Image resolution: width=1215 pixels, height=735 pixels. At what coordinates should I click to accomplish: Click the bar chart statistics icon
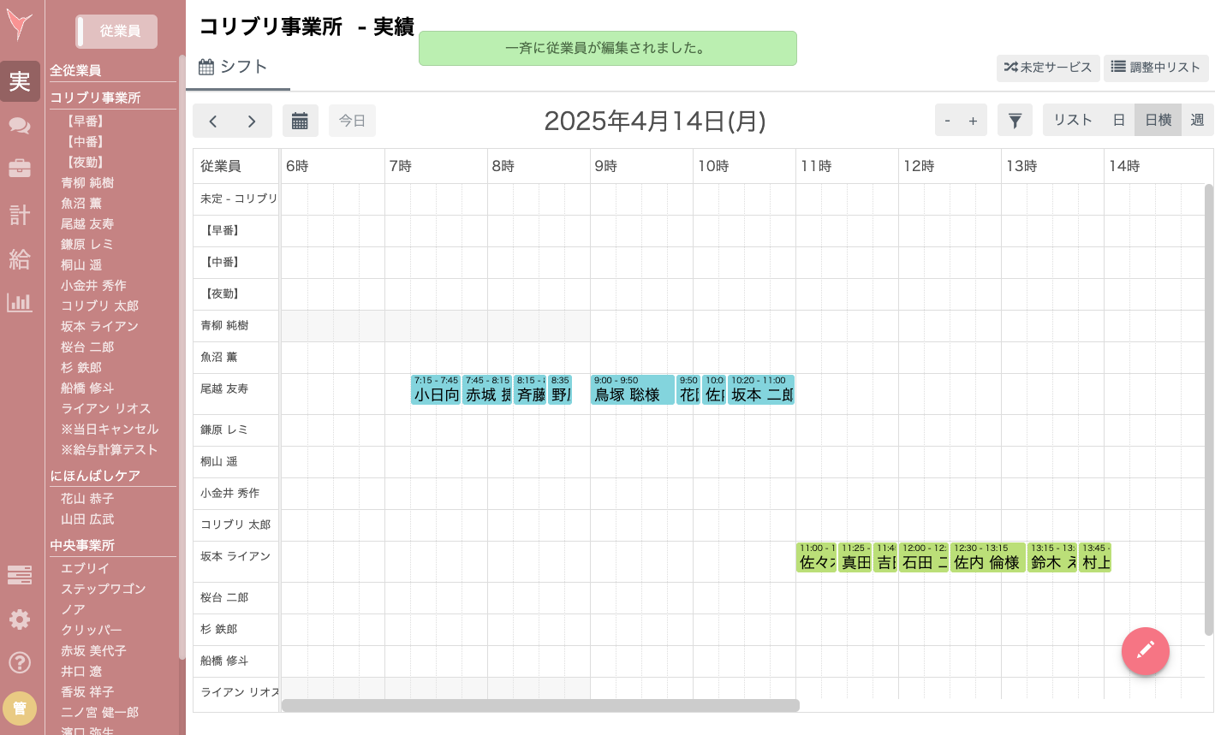(20, 303)
